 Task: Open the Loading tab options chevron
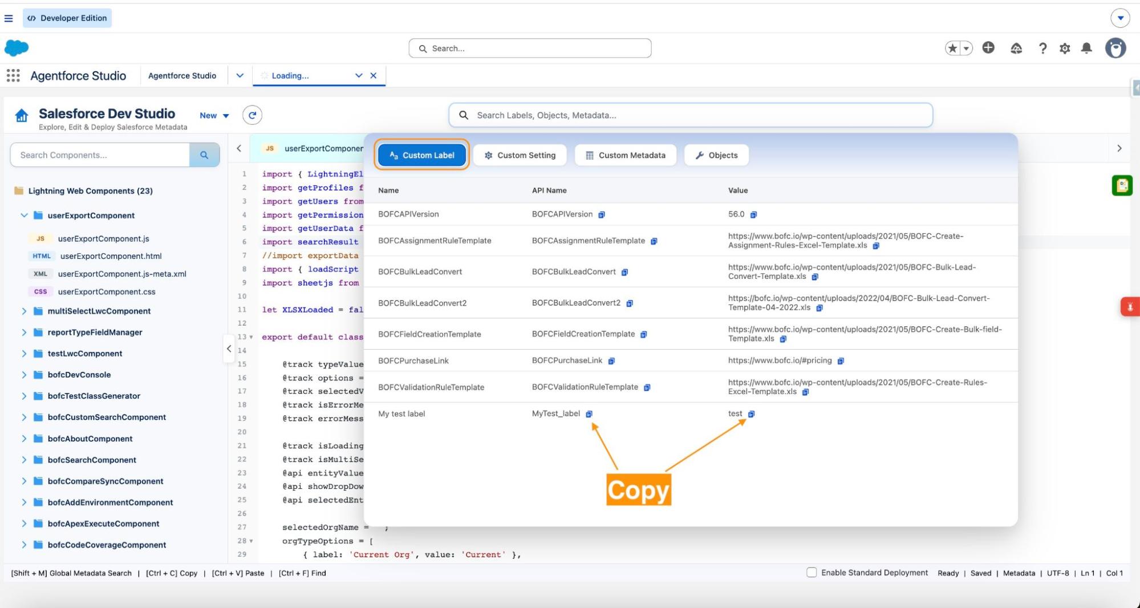359,75
